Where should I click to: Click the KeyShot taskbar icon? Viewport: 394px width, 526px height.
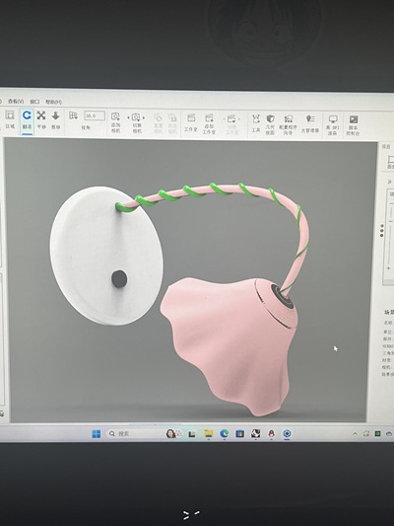[287, 434]
